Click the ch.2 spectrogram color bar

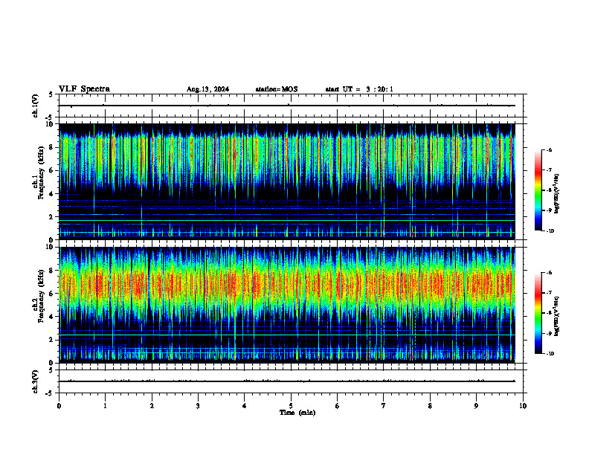[538, 313]
